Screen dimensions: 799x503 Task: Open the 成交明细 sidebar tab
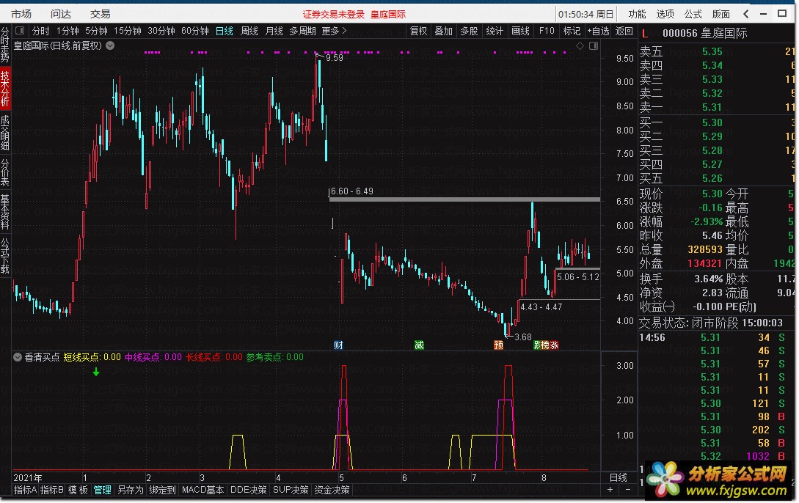(5, 132)
